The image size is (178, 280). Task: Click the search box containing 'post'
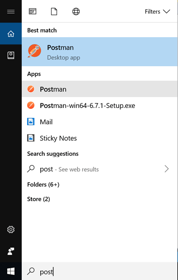[x=100, y=271]
